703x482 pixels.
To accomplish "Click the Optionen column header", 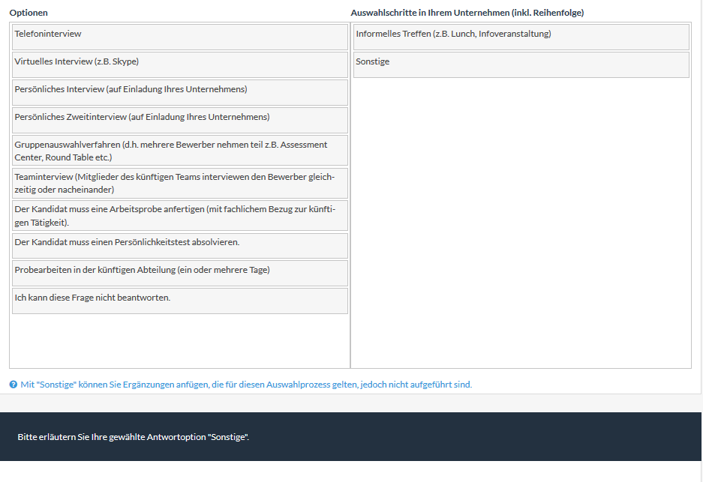I will pyautogui.click(x=29, y=13).
